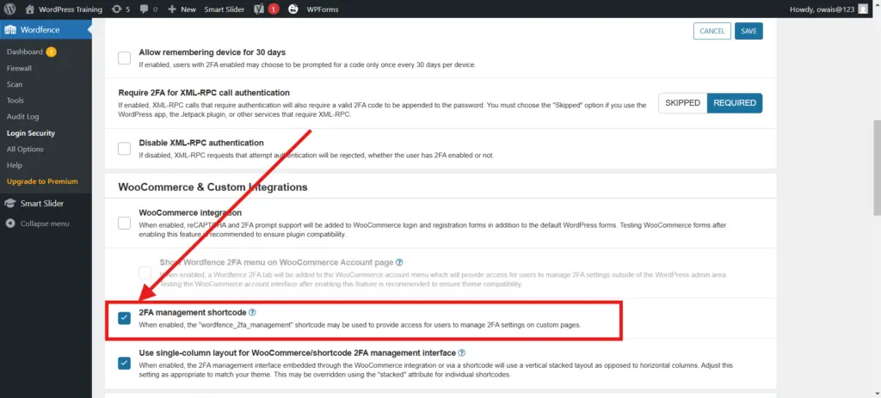Screen dimensions: 881x398
Task: Click the Cancel button
Action: tap(712, 31)
